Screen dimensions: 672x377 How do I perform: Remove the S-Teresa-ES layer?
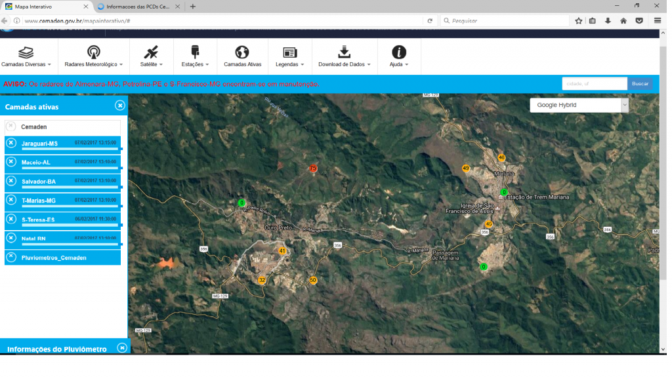(x=12, y=219)
